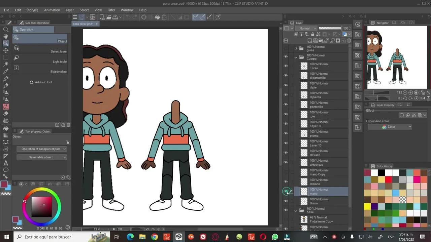Image resolution: width=431 pixels, height=242 pixels.
Task: Select the Eyedropper tool
Action: click(6, 71)
